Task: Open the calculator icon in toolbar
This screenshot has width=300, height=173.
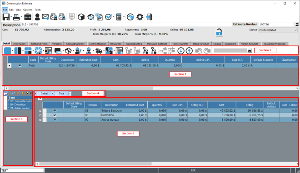Action: [119, 17]
